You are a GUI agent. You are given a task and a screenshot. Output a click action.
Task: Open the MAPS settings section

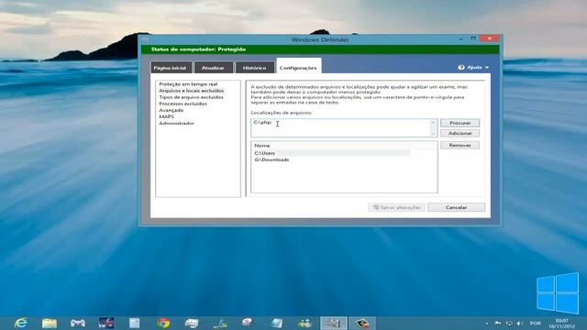166,116
